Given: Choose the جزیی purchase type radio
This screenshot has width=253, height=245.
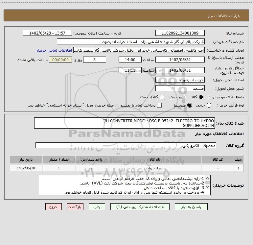Looking at the screenshot, I should coord(209,105).
